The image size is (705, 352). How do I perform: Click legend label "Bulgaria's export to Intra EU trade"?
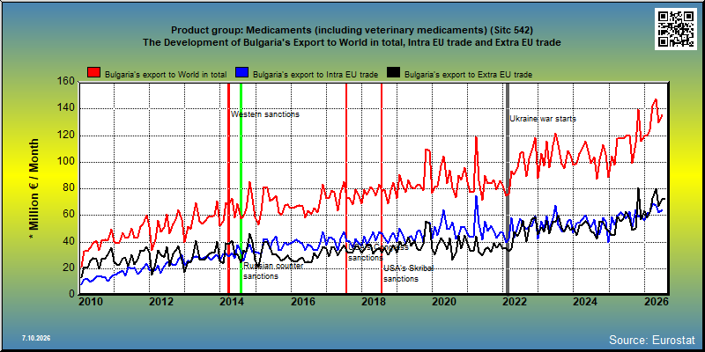click(315, 75)
